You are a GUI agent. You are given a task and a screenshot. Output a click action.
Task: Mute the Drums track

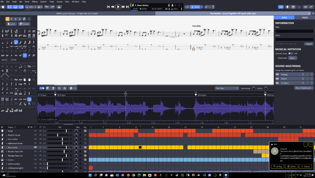40,160
